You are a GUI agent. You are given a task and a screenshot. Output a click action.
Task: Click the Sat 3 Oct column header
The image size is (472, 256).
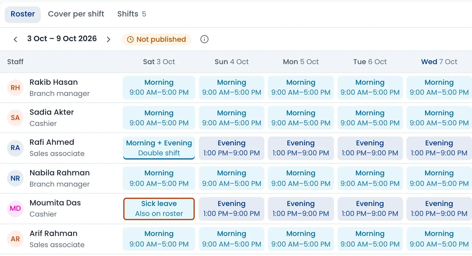pos(159,62)
